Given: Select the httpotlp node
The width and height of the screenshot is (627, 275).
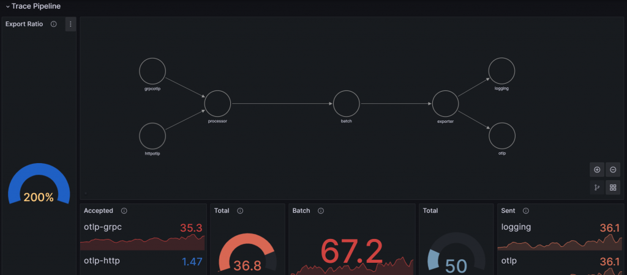Looking at the screenshot, I should 152,136.
